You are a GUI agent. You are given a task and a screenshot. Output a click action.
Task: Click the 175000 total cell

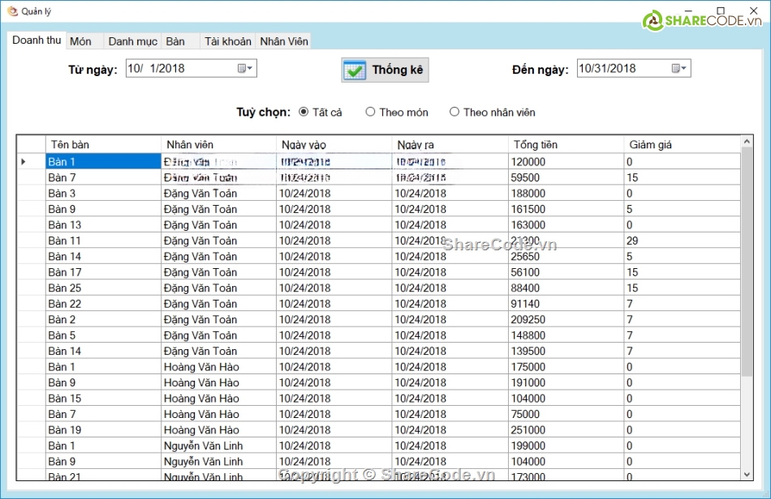click(566, 366)
